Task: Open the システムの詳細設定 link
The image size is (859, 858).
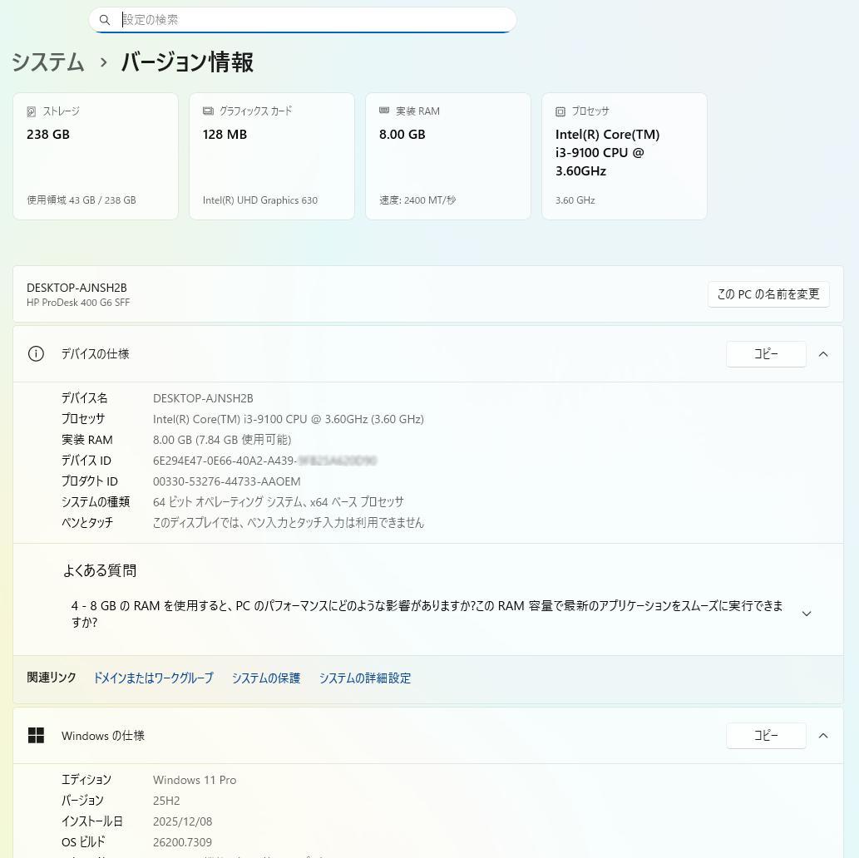Action: 364,678
